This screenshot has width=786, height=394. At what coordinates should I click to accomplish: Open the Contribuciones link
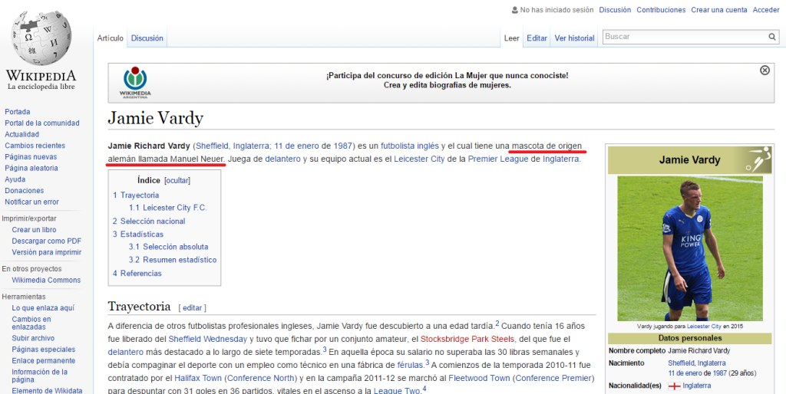(661, 10)
